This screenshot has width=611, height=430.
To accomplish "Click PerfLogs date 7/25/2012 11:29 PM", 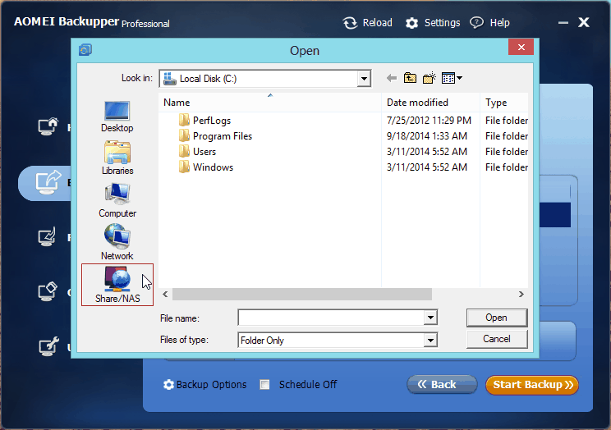I will pos(429,121).
